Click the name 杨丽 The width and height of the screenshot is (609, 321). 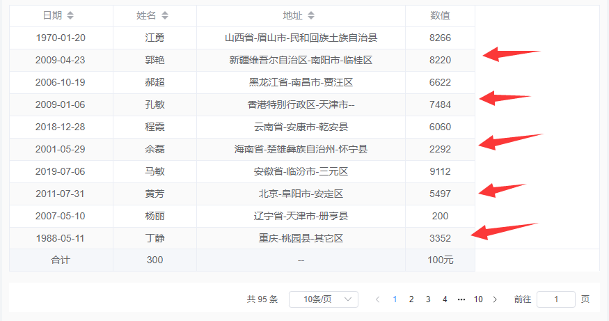click(x=155, y=216)
